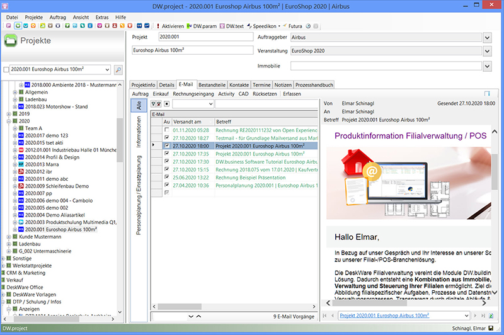504x335 pixels.
Task: Click the save disk icon in status bar
Action: 491,328
